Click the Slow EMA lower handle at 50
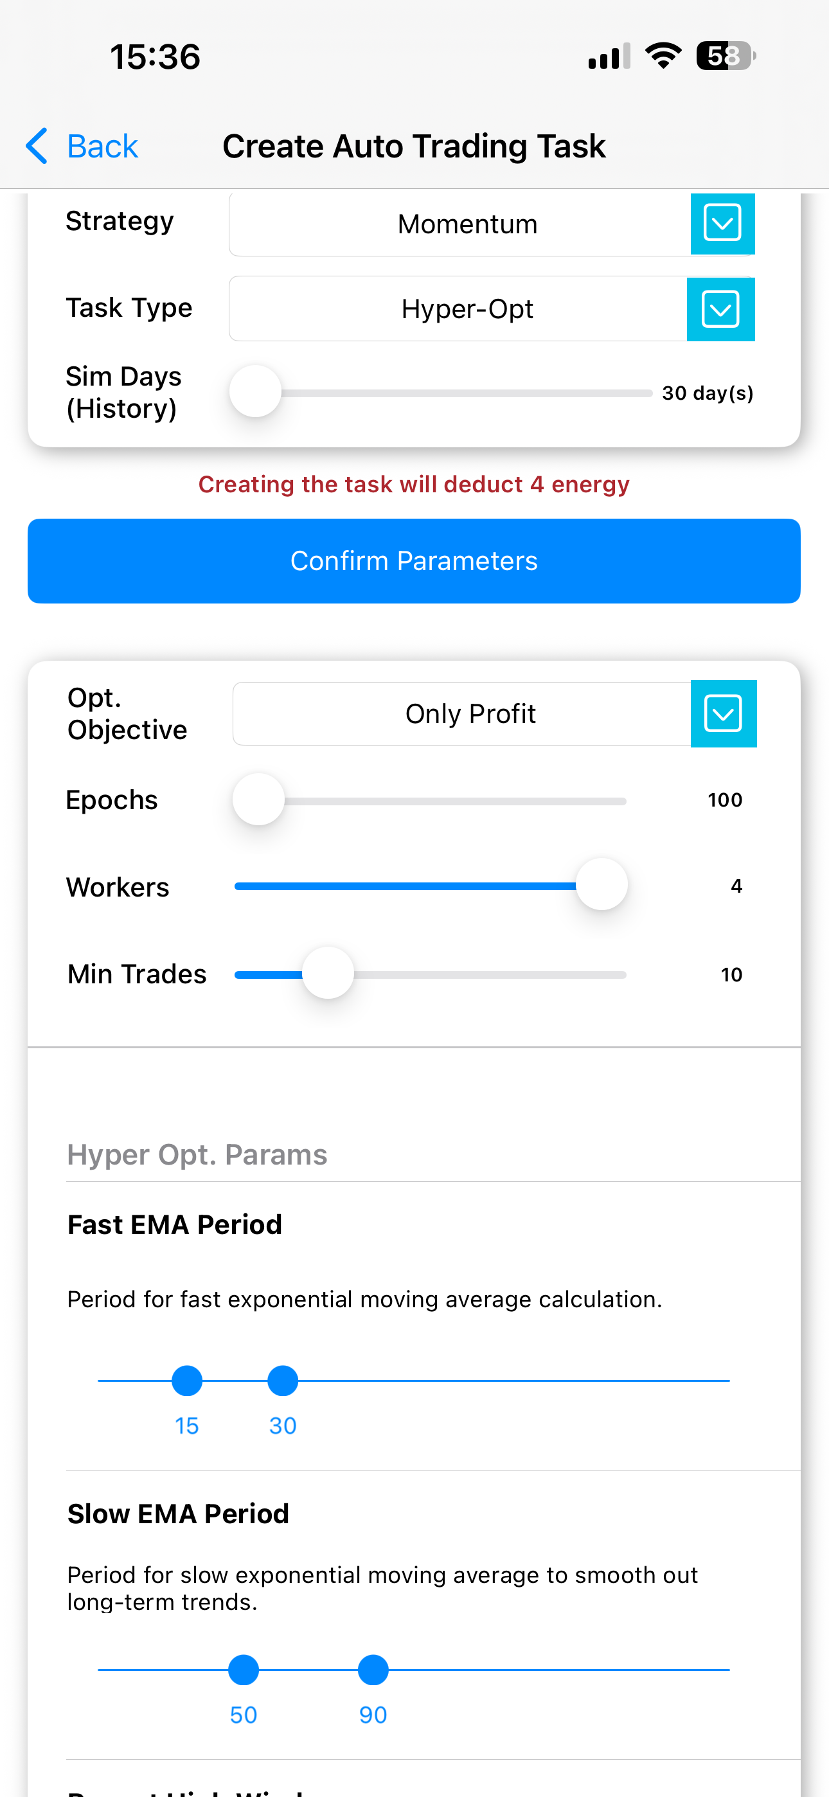829x1797 pixels. [x=244, y=1670]
